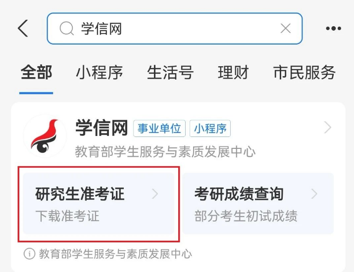Clear the search text with X
Viewport: 354px width, 272px height.
pos(286,28)
